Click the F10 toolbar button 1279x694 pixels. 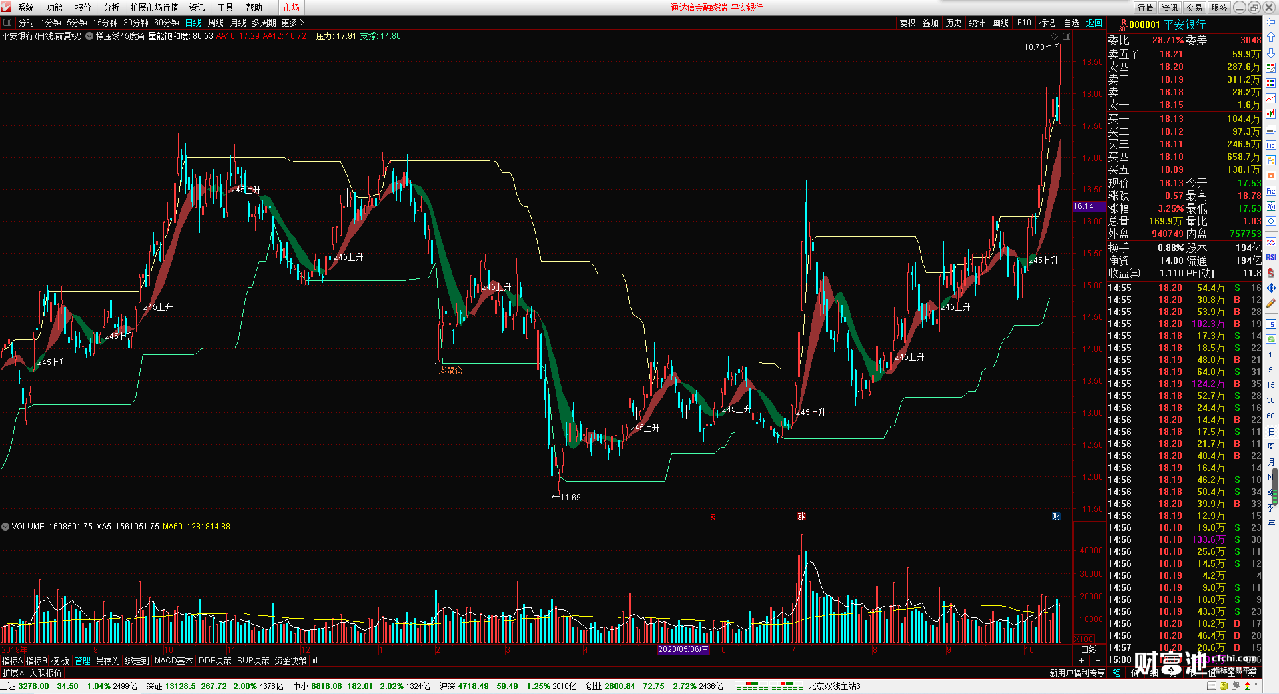1024,23
